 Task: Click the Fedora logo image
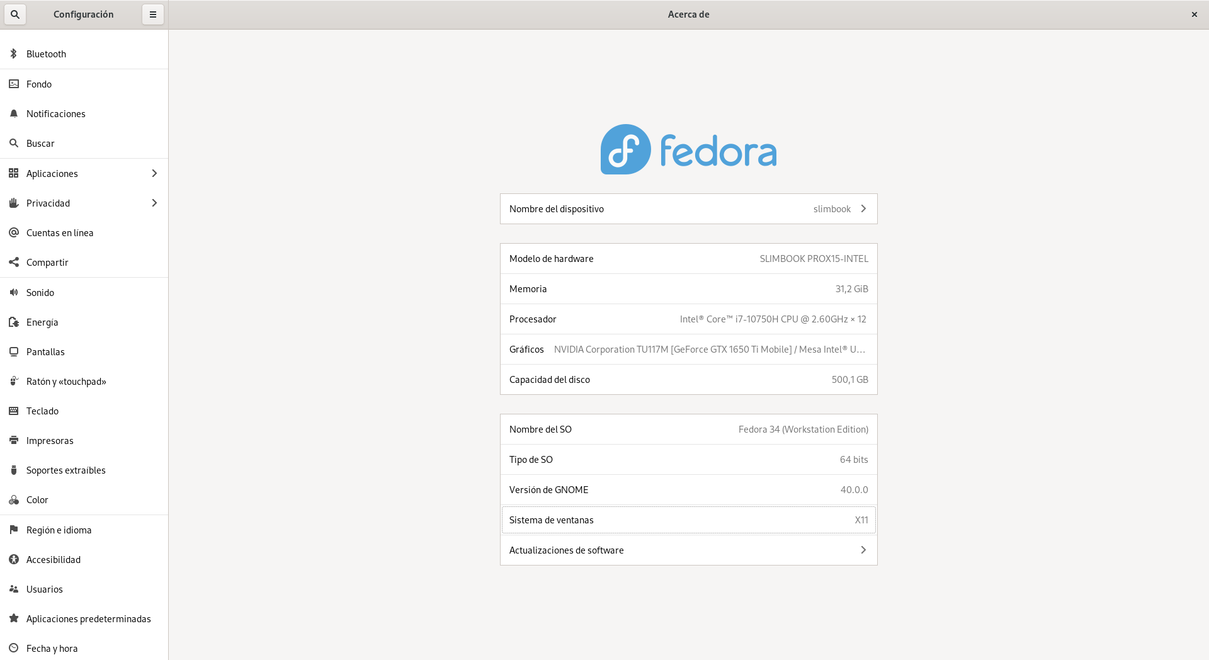tap(689, 149)
